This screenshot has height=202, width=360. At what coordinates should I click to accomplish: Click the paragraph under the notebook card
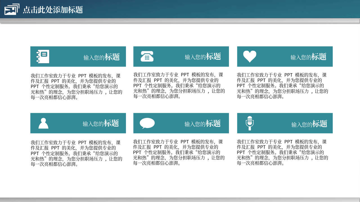(x=76, y=87)
